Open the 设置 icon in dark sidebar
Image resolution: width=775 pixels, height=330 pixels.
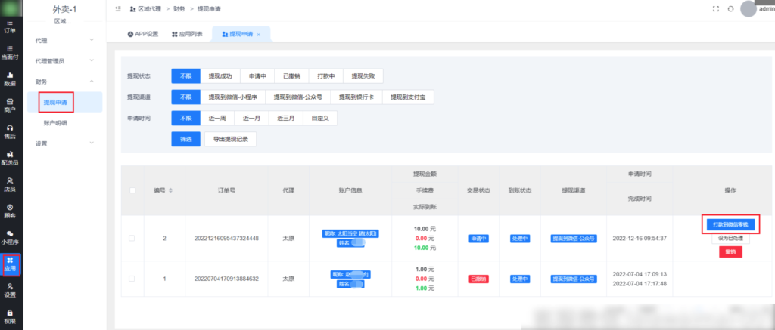coord(10,291)
